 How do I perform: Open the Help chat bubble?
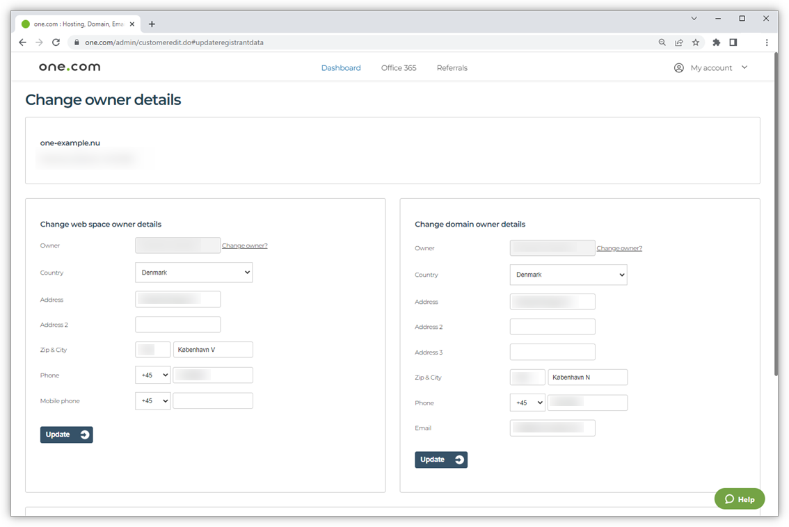click(739, 498)
